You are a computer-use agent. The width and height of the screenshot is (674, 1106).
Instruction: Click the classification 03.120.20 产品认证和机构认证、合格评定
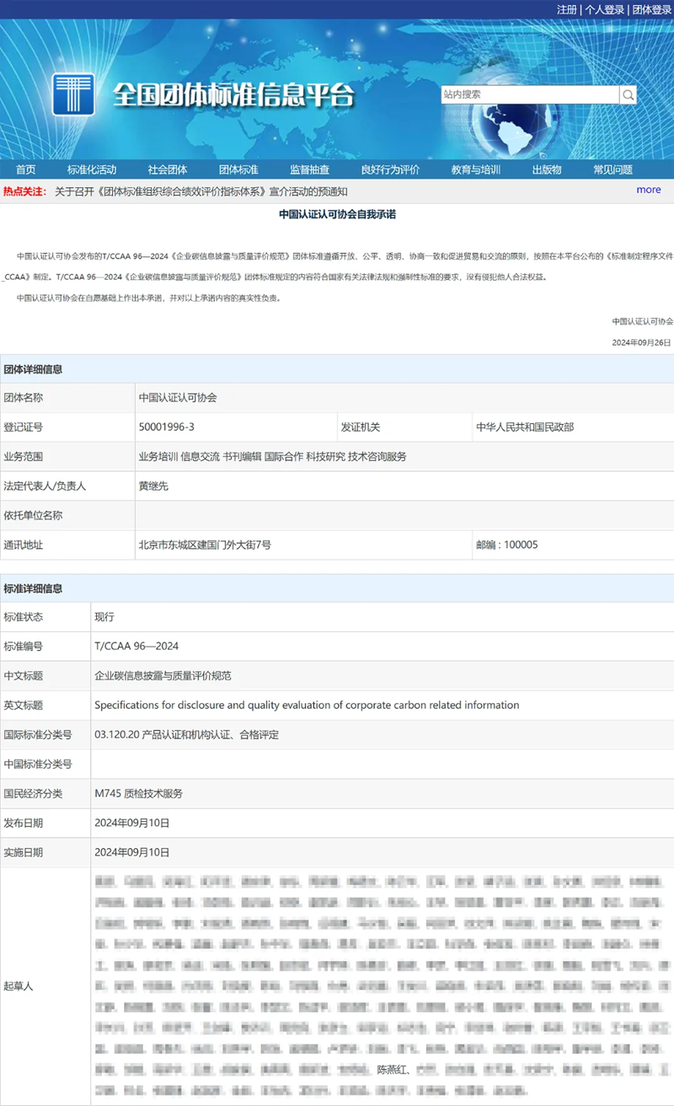coord(186,735)
